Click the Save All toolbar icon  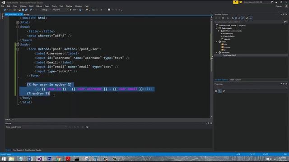(x=26, y=10)
